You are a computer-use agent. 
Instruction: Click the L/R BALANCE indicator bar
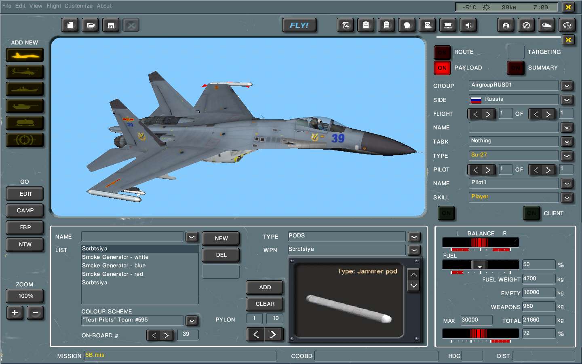tap(481, 242)
